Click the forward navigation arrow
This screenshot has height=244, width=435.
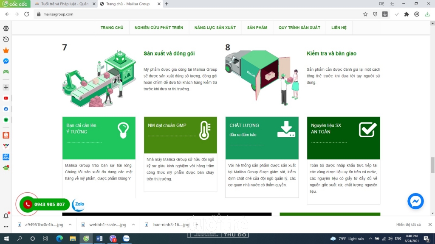[x=17, y=14]
